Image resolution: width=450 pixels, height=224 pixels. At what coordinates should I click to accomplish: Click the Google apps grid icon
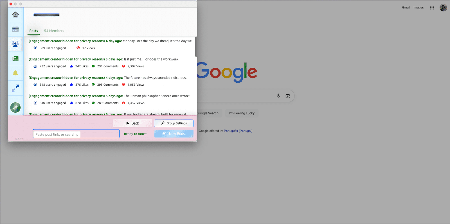pyautogui.click(x=432, y=8)
